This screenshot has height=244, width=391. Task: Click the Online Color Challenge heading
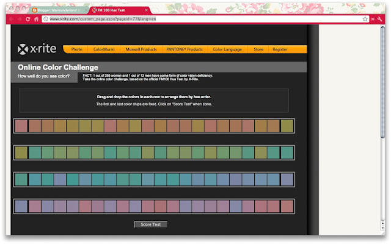click(x=58, y=67)
